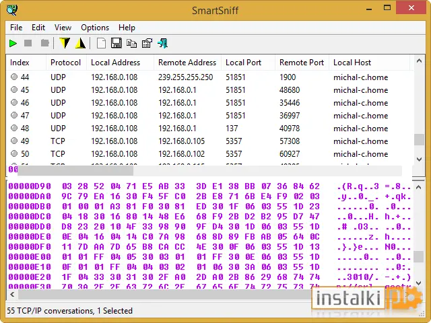Click hex offset 00000DF0
The image size is (431, 323).
coord(30,247)
